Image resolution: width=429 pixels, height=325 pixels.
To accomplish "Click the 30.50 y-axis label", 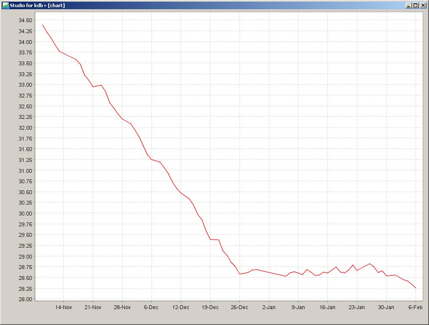I will (x=25, y=192).
